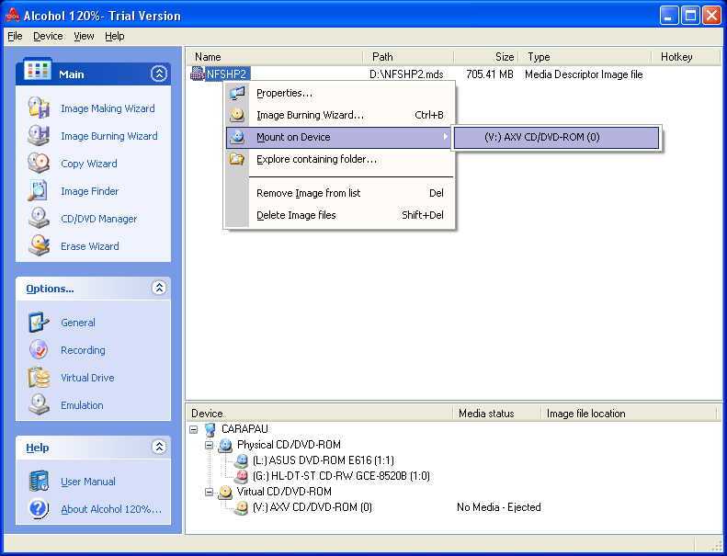Open the Erase Wizard link

[90, 246]
